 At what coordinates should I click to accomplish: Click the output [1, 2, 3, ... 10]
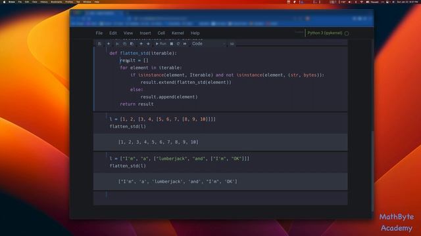tap(159, 142)
